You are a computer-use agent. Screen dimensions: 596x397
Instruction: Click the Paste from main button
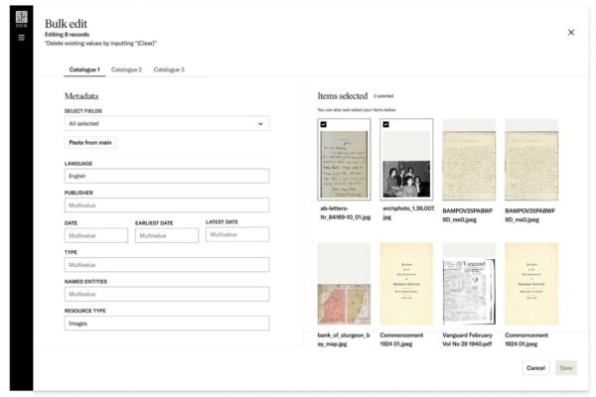click(90, 143)
